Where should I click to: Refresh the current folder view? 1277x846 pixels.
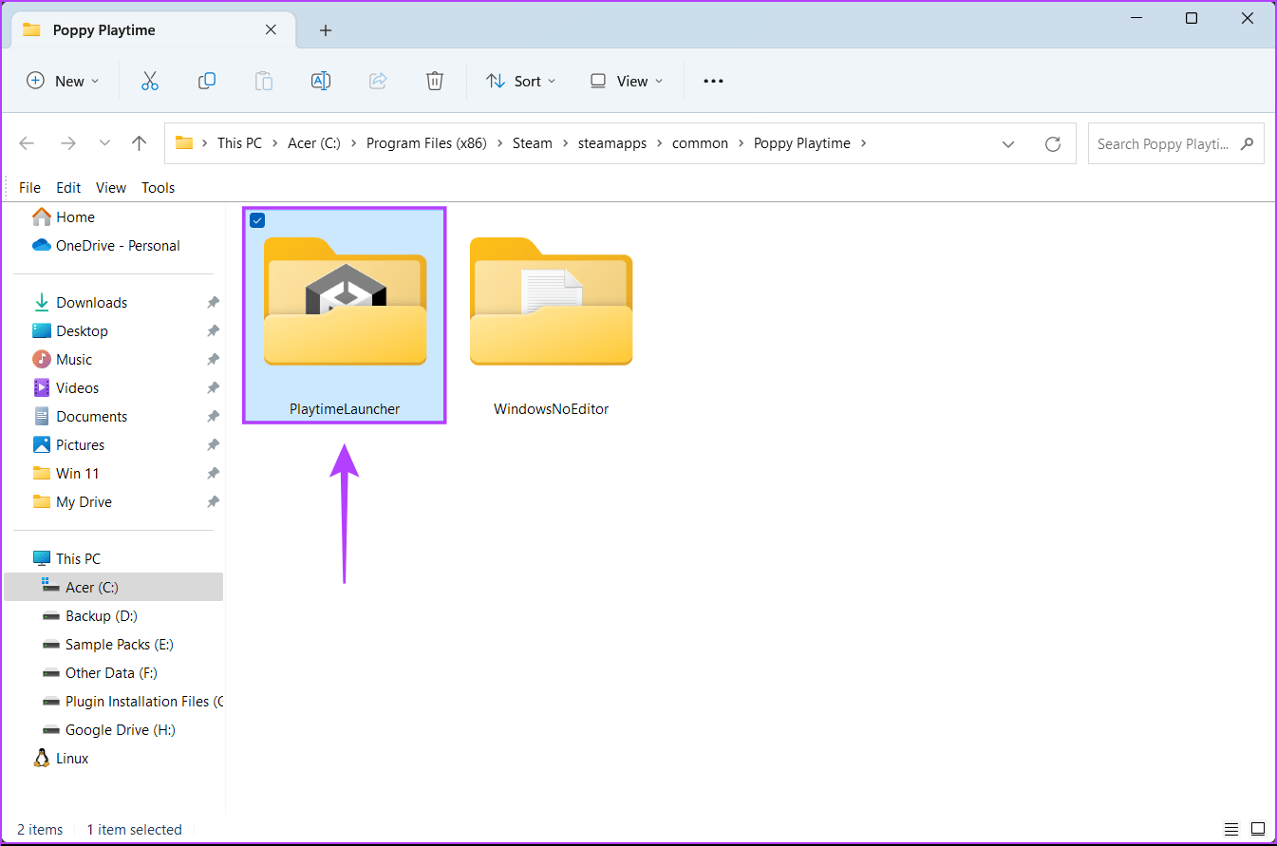(1052, 144)
